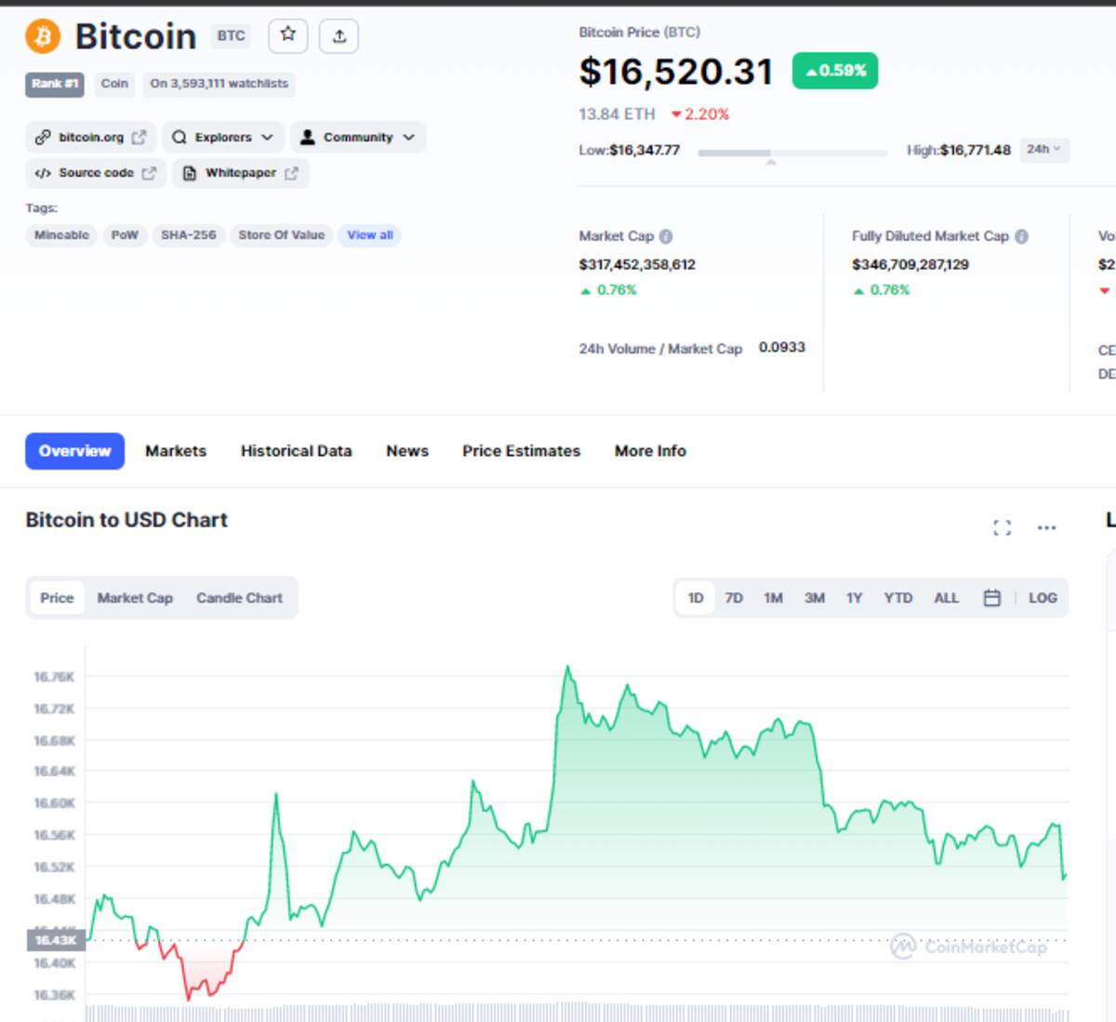Toggle LOG scale on the chart
The image size is (1116, 1022).
pyautogui.click(x=1043, y=598)
